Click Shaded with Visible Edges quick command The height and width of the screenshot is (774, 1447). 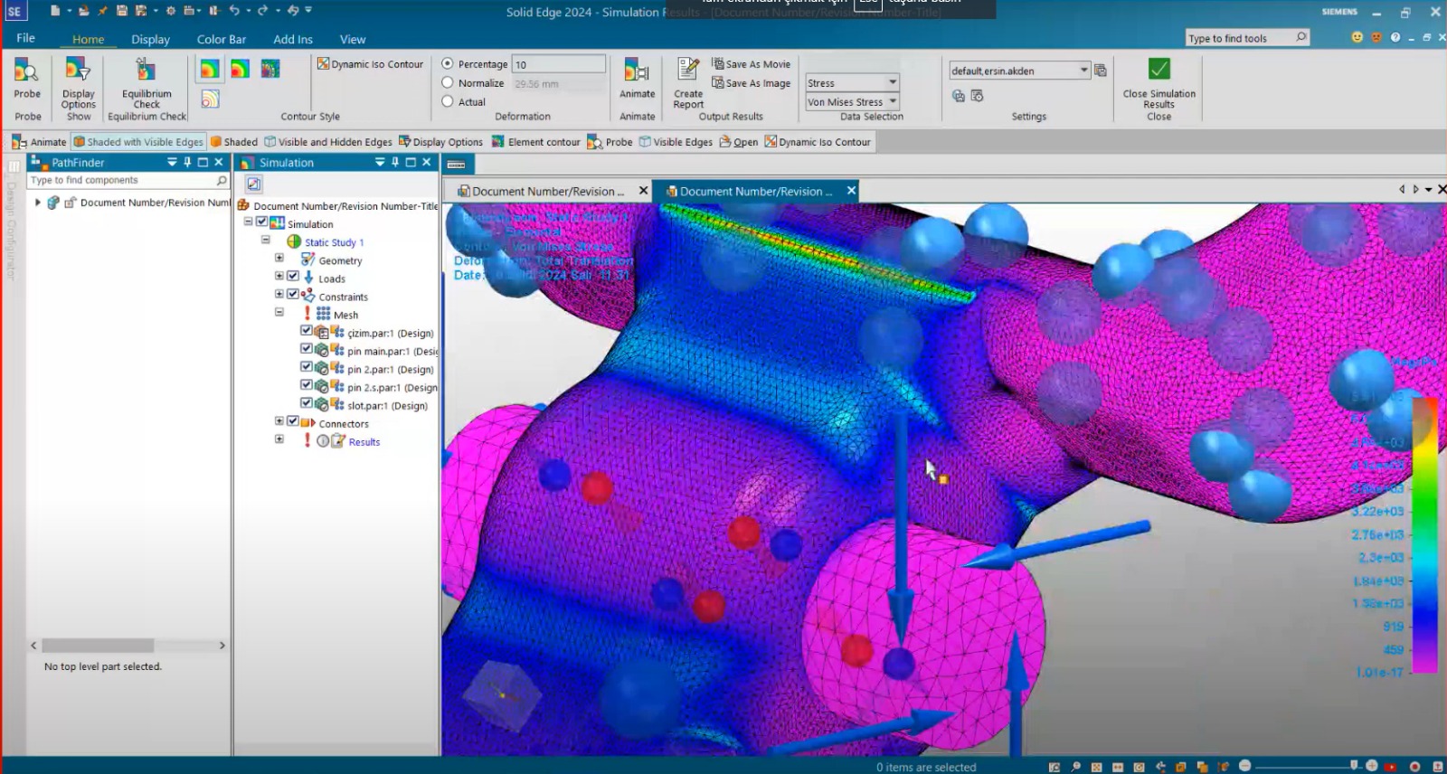tap(138, 142)
